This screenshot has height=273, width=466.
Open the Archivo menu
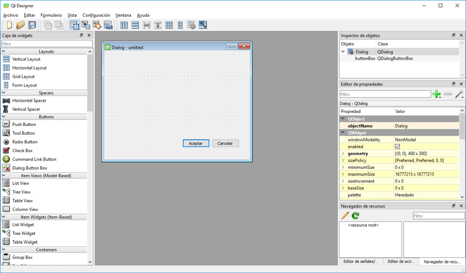(11, 15)
